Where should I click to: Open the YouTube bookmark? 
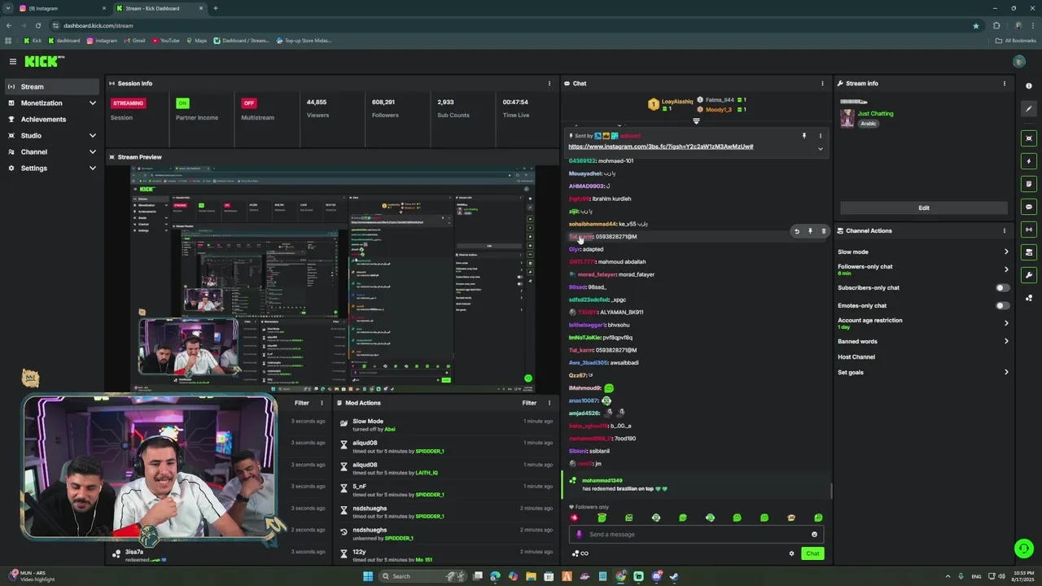point(165,41)
